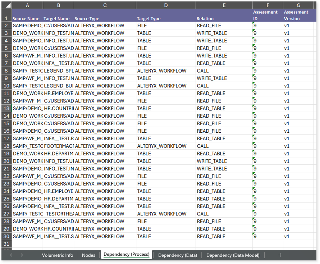
Task: Select LEGEND_BUI target name in row 10
Action: [59, 86]
